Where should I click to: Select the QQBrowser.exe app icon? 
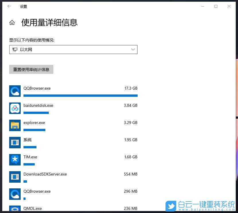pos(15,91)
